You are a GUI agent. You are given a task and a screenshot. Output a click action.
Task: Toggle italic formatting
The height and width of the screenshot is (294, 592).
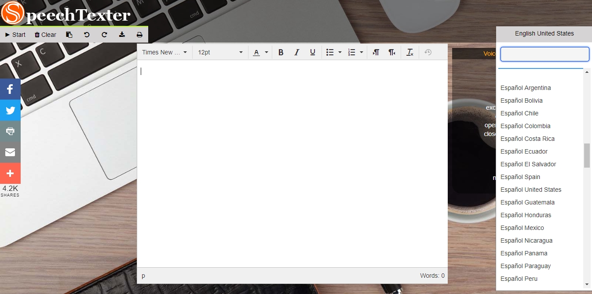297,52
